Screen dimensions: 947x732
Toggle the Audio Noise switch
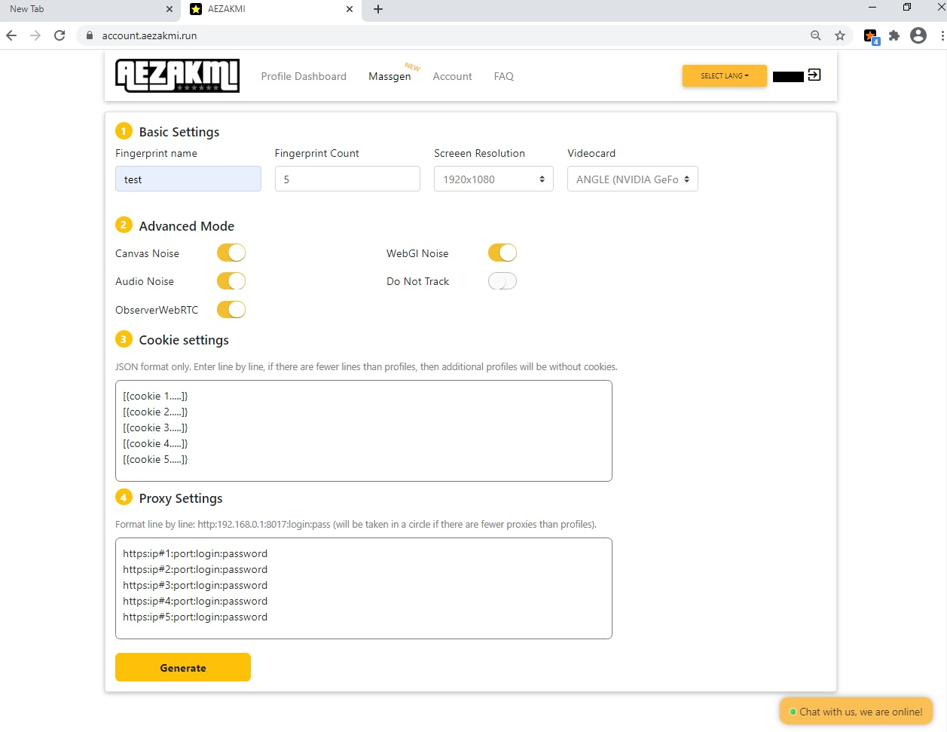coord(231,281)
